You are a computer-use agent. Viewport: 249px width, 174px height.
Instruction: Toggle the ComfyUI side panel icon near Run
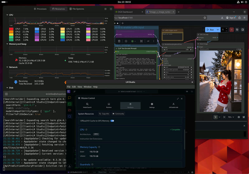(243, 30)
